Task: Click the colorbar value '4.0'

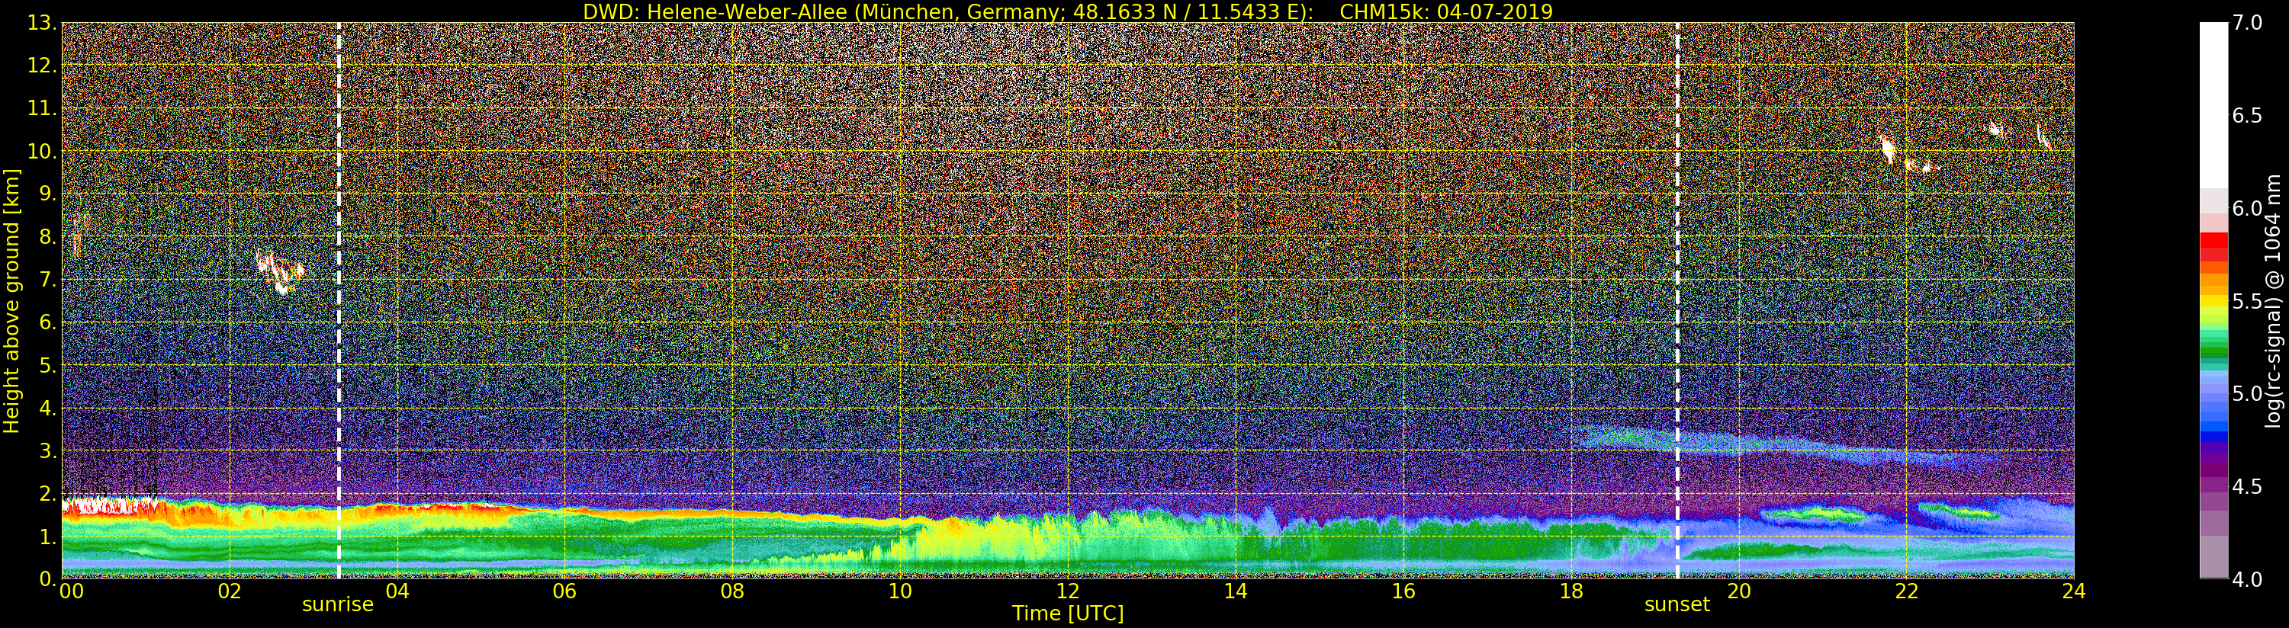Action: (x=2247, y=579)
